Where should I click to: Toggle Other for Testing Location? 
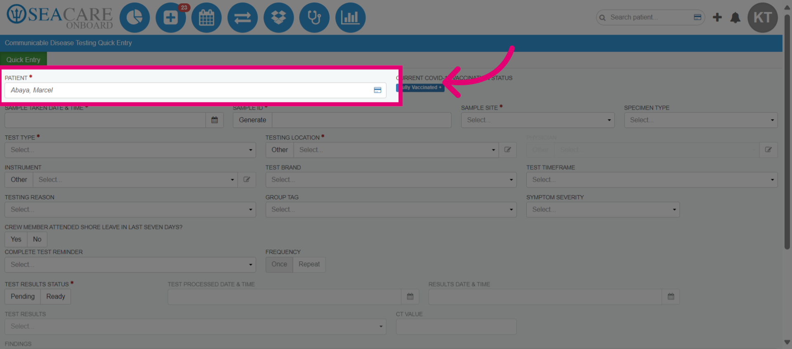(280, 150)
